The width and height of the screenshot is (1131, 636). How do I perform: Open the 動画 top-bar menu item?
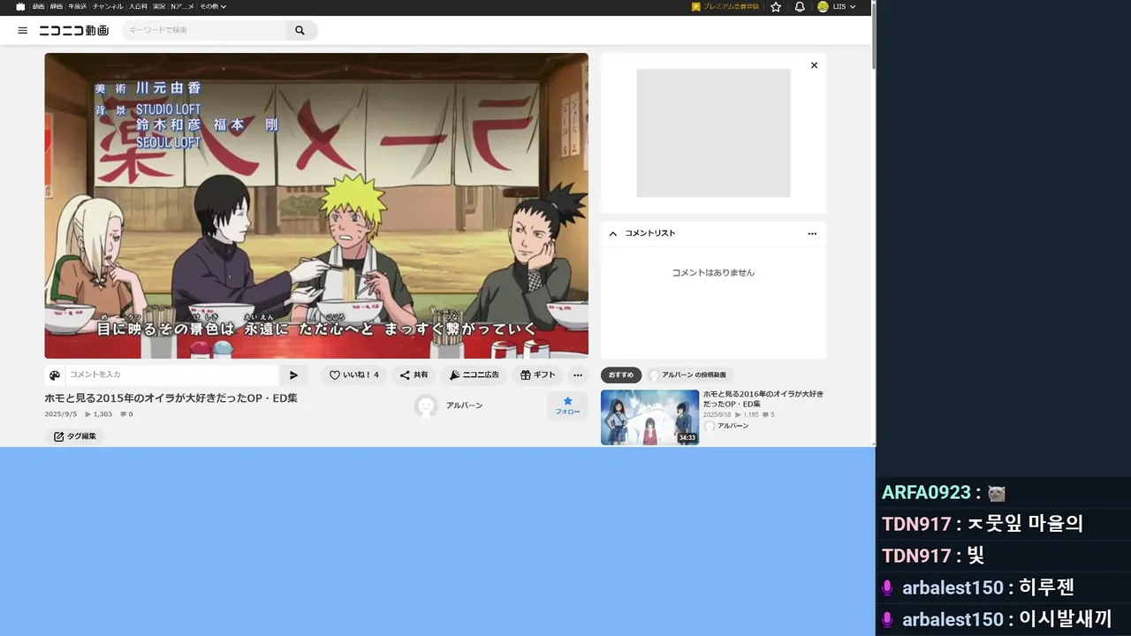point(39,6)
